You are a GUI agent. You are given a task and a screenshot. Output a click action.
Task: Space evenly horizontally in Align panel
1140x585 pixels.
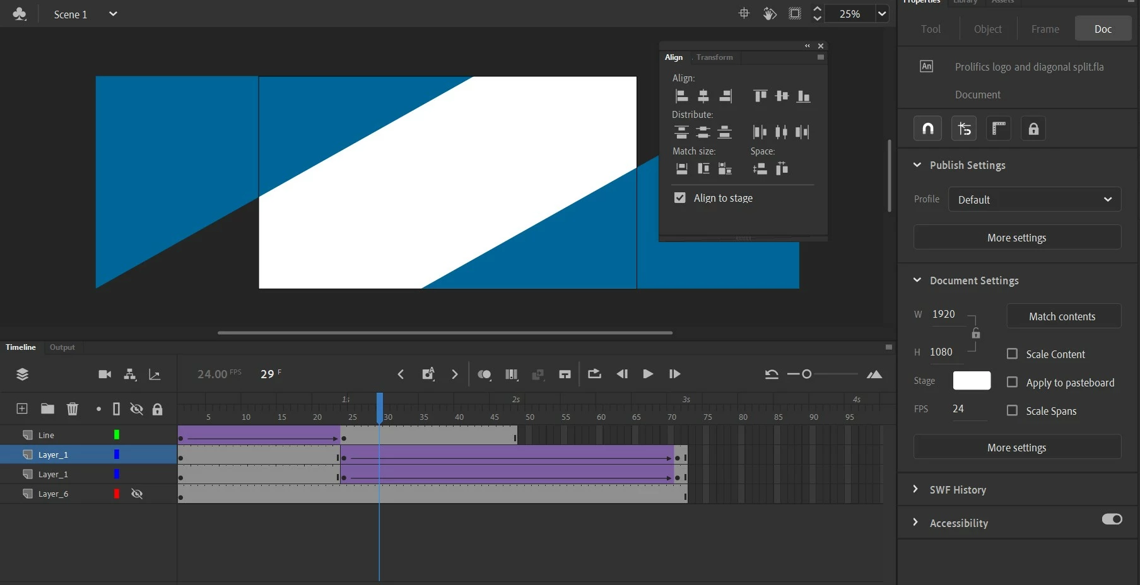(x=782, y=168)
